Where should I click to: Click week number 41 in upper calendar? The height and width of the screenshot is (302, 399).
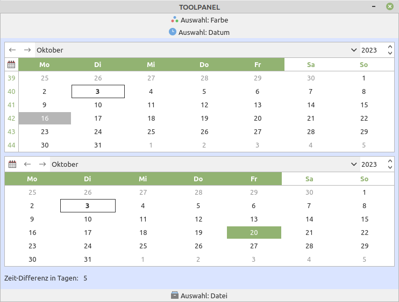tap(11, 105)
